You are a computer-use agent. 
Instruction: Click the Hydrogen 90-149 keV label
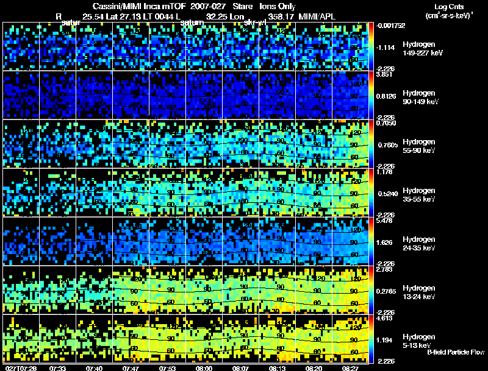click(x=420, y=97)
